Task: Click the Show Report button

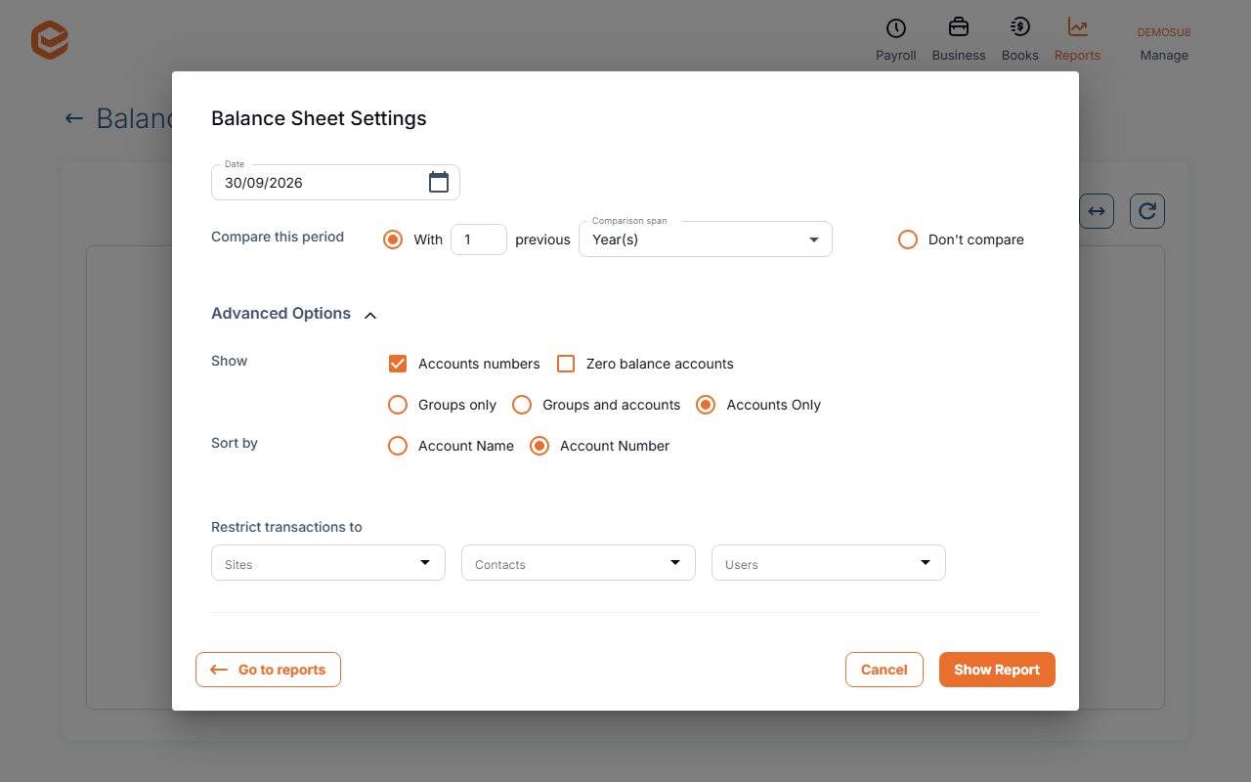Action: [x=997, y=670]
